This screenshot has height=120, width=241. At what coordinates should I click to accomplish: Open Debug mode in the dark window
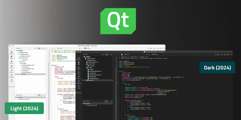[x=79, y=73]
